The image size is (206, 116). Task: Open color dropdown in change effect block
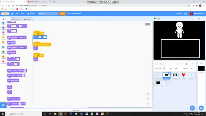(x=15, y=71)
